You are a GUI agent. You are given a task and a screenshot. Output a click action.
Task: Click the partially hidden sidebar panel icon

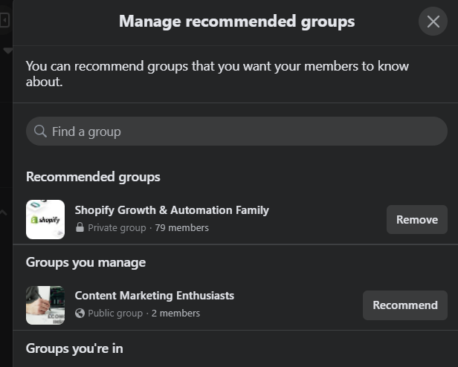pyautogui.click(x=4, y=21)
